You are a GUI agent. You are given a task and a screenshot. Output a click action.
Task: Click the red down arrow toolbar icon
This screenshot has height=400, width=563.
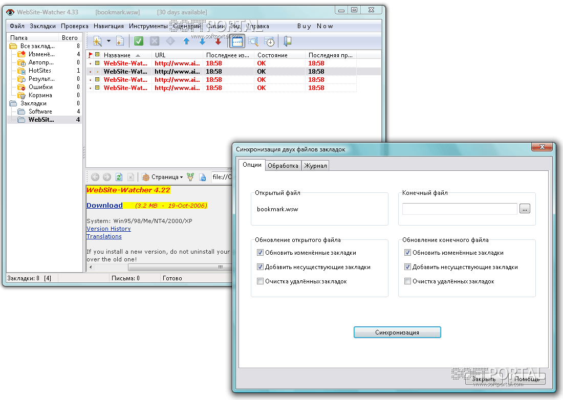coord(218,41)
